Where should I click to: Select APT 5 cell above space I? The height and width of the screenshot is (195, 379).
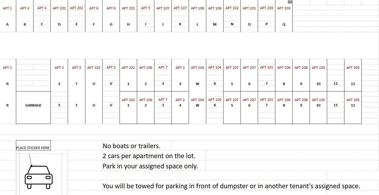[x=145, y=8]
